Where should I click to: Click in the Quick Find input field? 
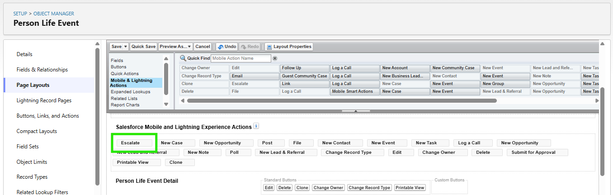click(240, 58)
